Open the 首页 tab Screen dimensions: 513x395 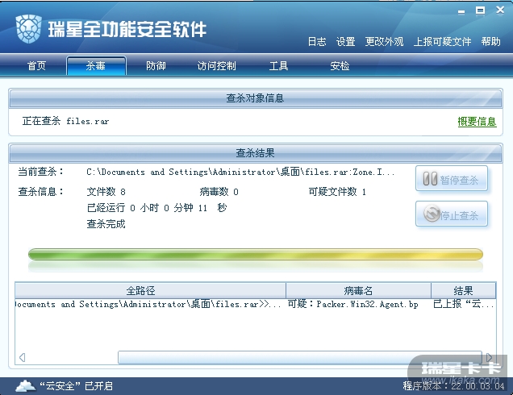36,66
